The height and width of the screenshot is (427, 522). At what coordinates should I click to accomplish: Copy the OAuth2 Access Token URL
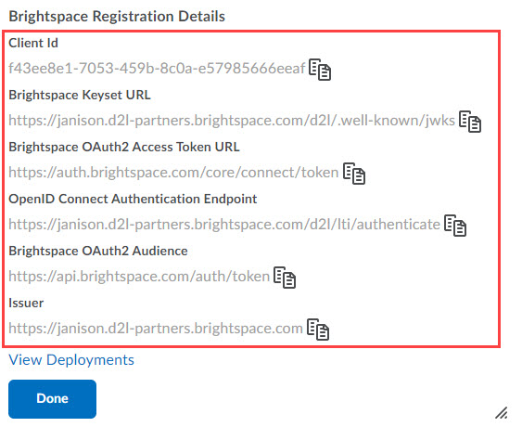[x=354, y=174]
